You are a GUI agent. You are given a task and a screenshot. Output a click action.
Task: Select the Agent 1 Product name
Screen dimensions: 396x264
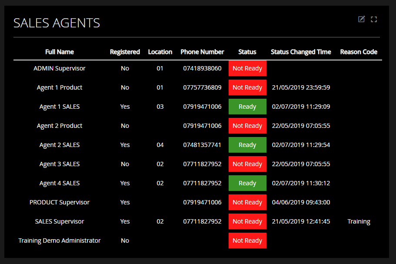60,88
